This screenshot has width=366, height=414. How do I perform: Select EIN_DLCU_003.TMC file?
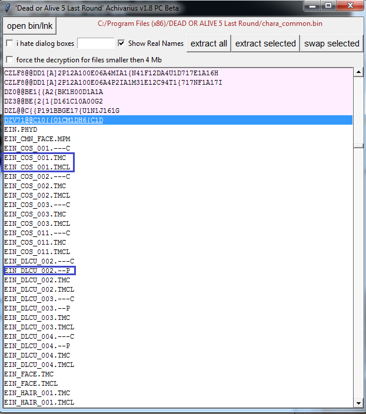[178, 318]
